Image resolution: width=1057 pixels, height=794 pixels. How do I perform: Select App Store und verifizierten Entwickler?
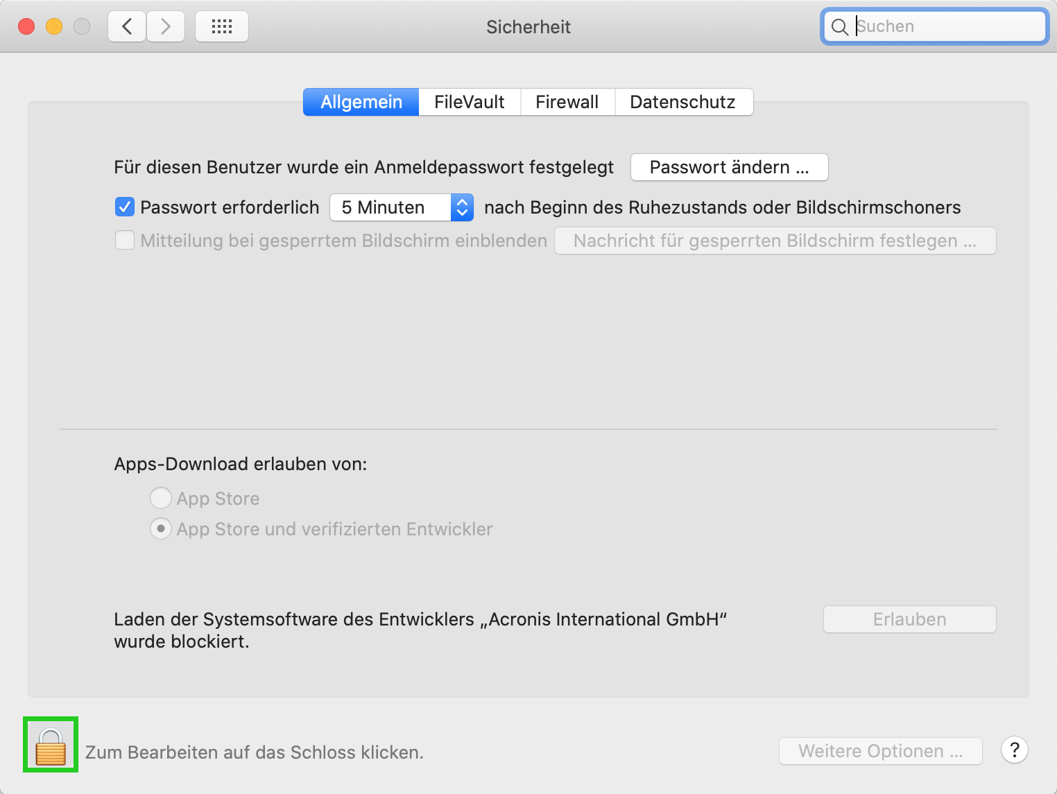[x=161, y=529]
